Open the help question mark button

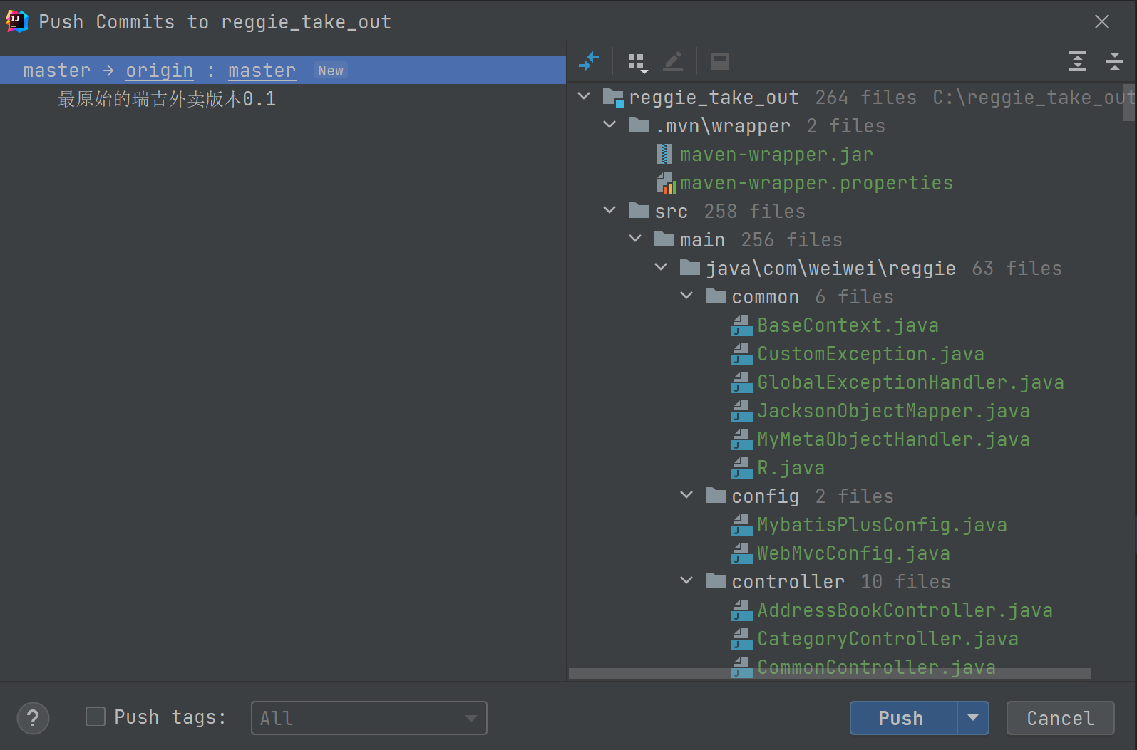33,718
